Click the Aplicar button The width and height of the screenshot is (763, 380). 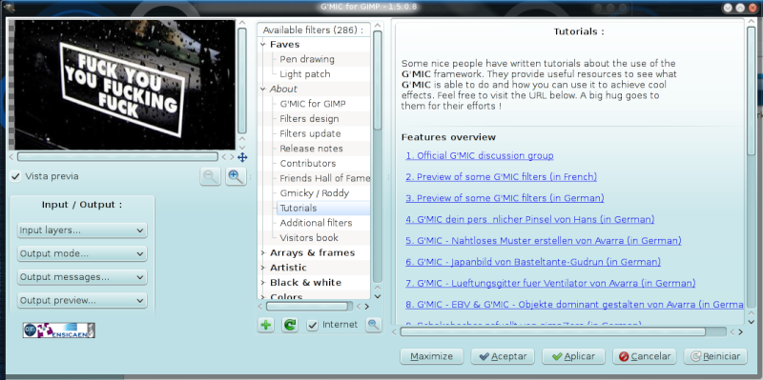pyautogui.click(x=573, y=356)
